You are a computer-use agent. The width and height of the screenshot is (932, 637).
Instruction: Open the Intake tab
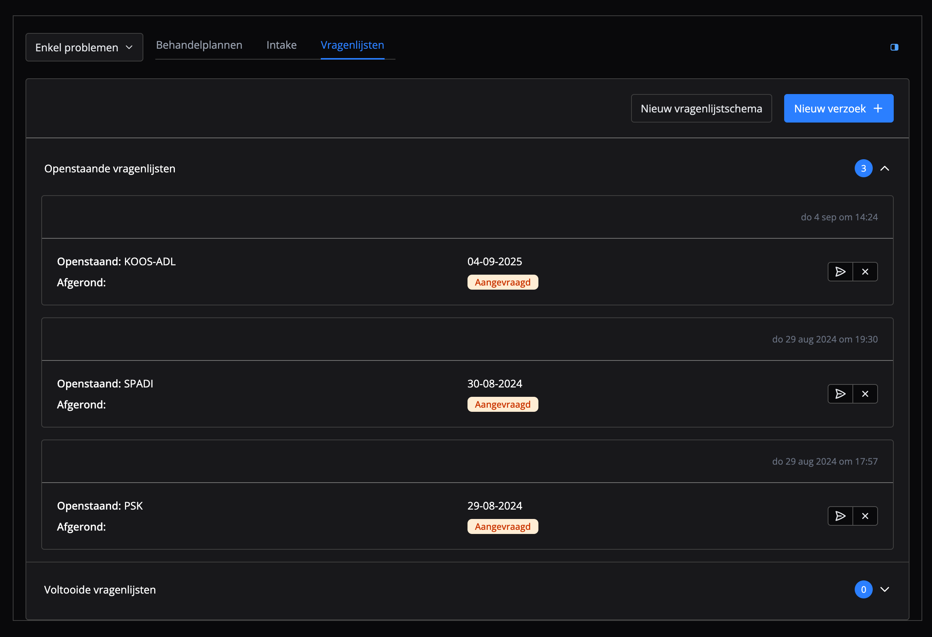(281, 45)
